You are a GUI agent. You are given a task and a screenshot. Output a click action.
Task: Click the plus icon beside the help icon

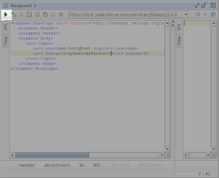(x=205, y=14)
